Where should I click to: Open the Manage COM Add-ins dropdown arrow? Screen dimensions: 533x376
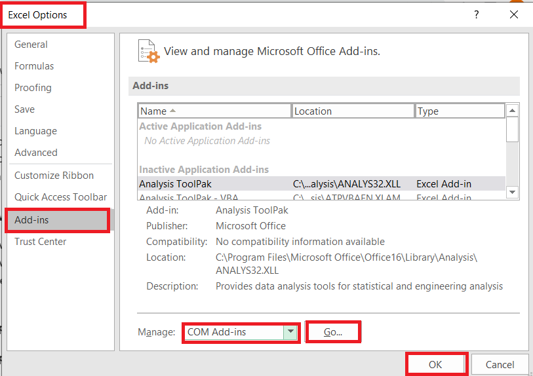click(290, 332)
